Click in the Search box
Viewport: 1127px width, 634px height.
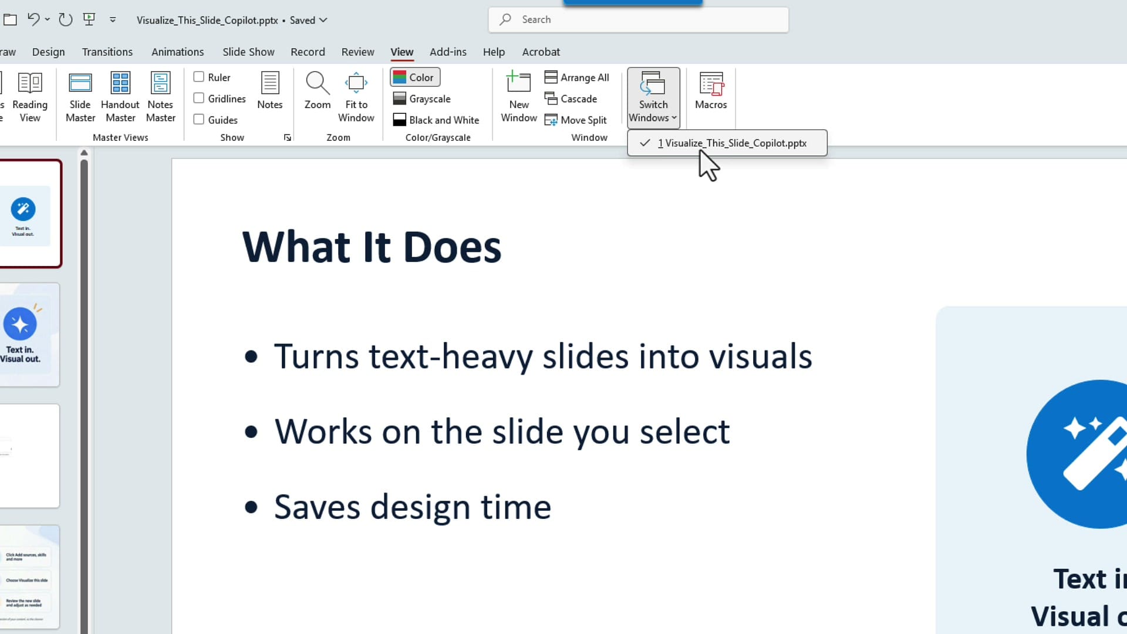pyautogui.click(x=639, y=19)
